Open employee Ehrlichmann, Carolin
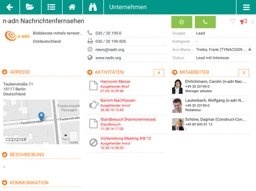256x191 pixels. 211,86
